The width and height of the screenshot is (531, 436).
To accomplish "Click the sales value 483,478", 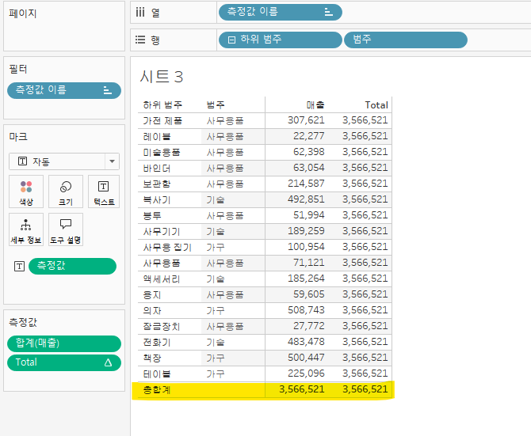I will coord(306,342).
